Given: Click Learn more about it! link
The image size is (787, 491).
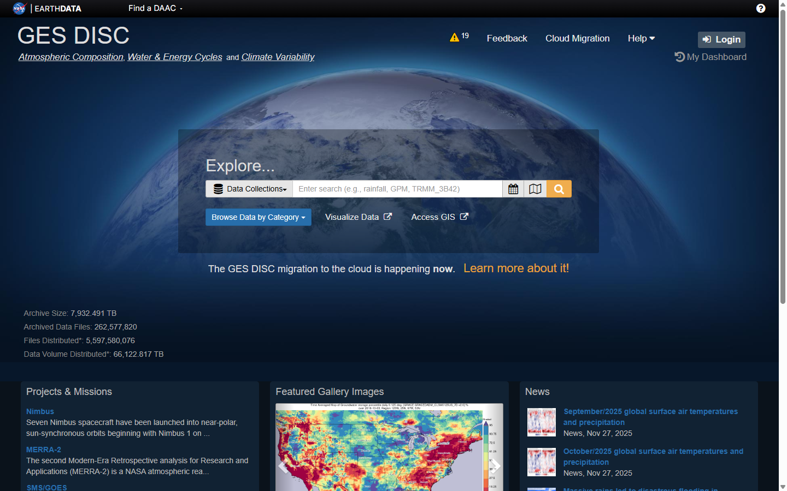Looking at the screenshot, I should 516,268.
